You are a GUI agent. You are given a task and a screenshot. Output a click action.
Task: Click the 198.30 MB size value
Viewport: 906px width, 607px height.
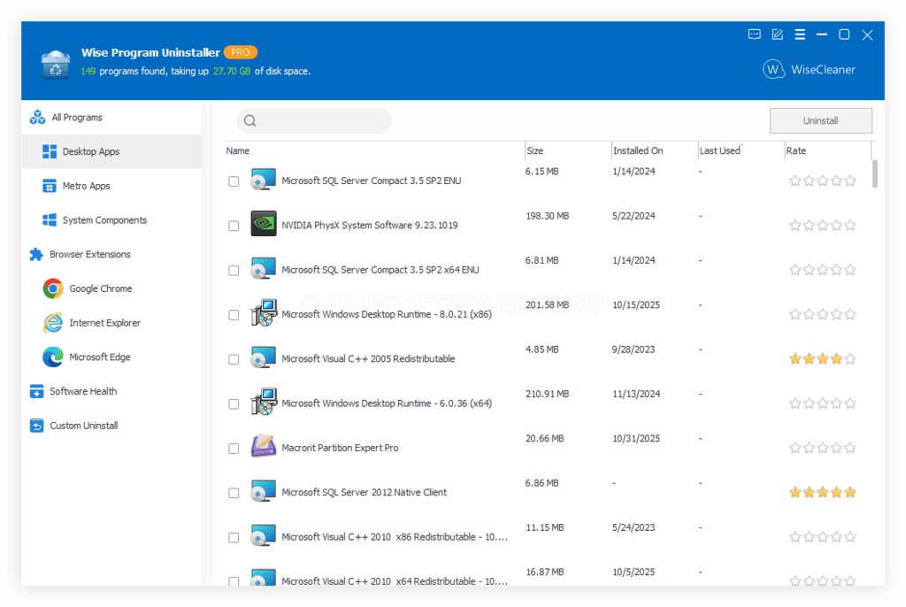tap(547, 216)
